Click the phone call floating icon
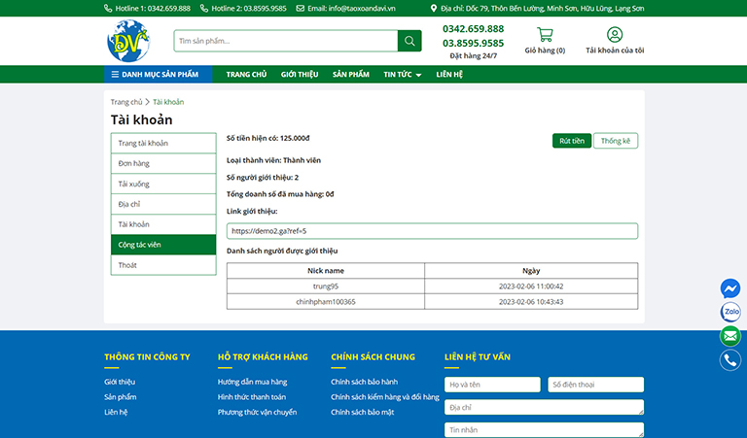 pos(729,360)
